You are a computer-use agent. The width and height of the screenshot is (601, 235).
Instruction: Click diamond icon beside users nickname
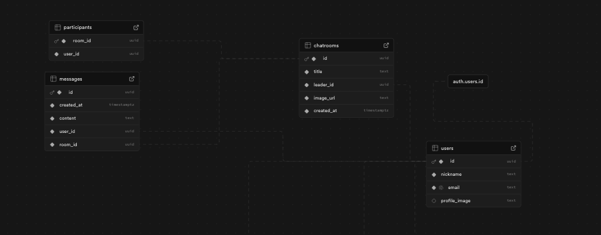tap(434, 175)
